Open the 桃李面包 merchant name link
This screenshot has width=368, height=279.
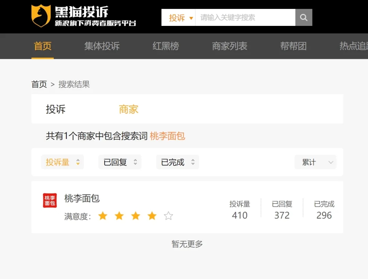[x=82, y=199]
